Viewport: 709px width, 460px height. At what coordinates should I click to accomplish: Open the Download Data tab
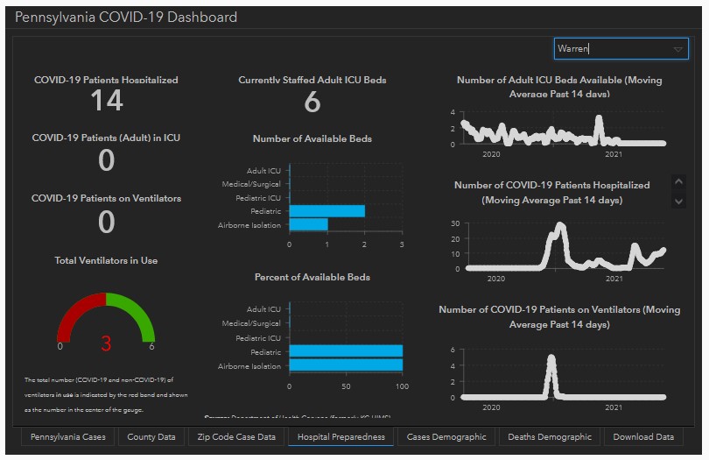click(x=643, y=436)
